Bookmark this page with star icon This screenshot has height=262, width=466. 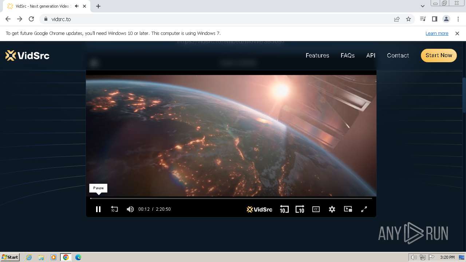pyautogui.click(x=408, y=19)
